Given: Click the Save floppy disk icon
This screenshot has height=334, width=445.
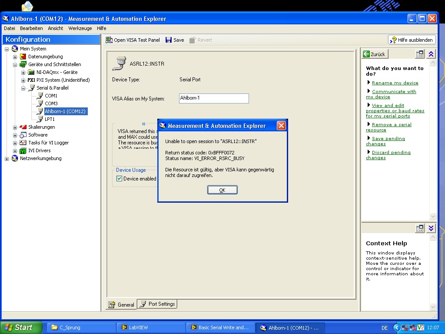Looking at the screenshot, I should tap(169, 40).
